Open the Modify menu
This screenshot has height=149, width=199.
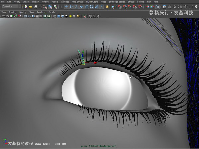click(x=17, y=2)
